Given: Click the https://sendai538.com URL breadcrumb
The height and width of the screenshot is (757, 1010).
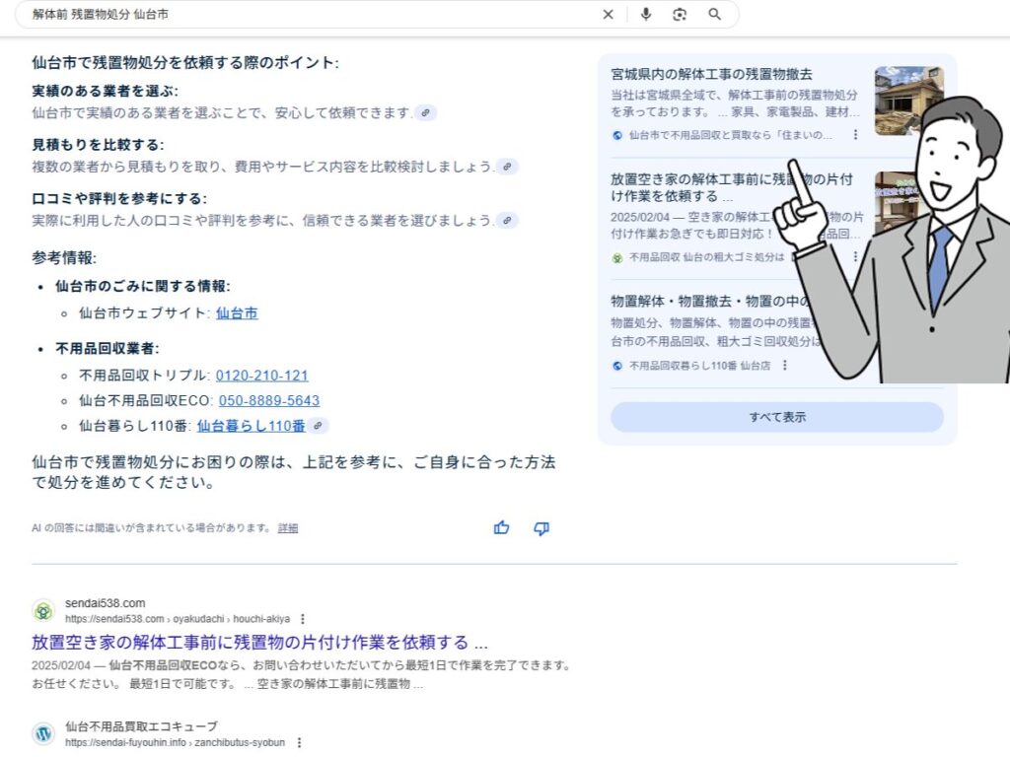Looking at the screenshot, I should 178,619.
